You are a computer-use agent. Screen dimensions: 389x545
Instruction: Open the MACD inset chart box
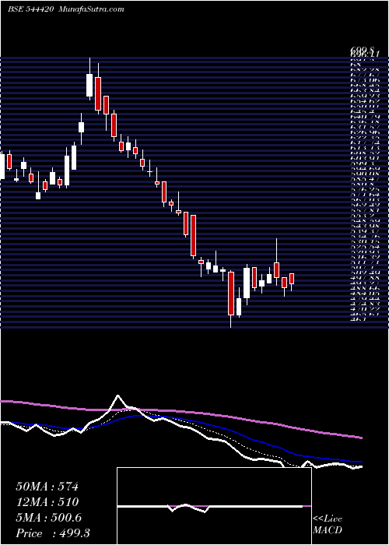pyautogui.click(x=214, y=506)
